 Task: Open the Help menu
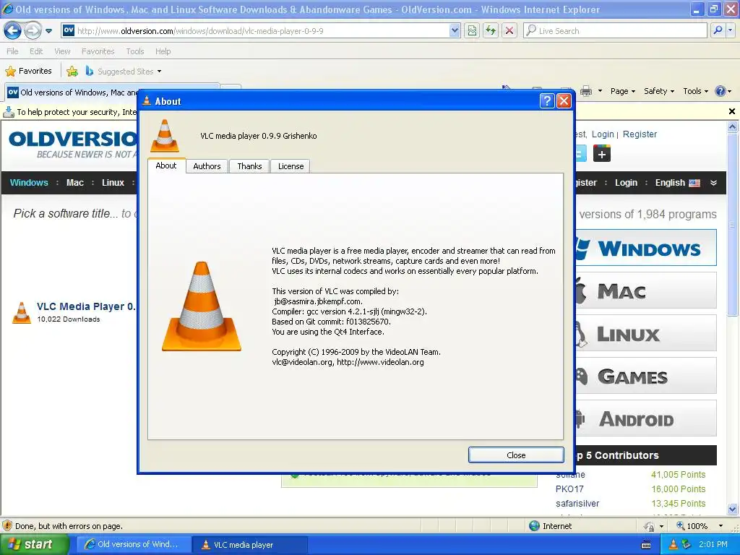tap(163, 51)
